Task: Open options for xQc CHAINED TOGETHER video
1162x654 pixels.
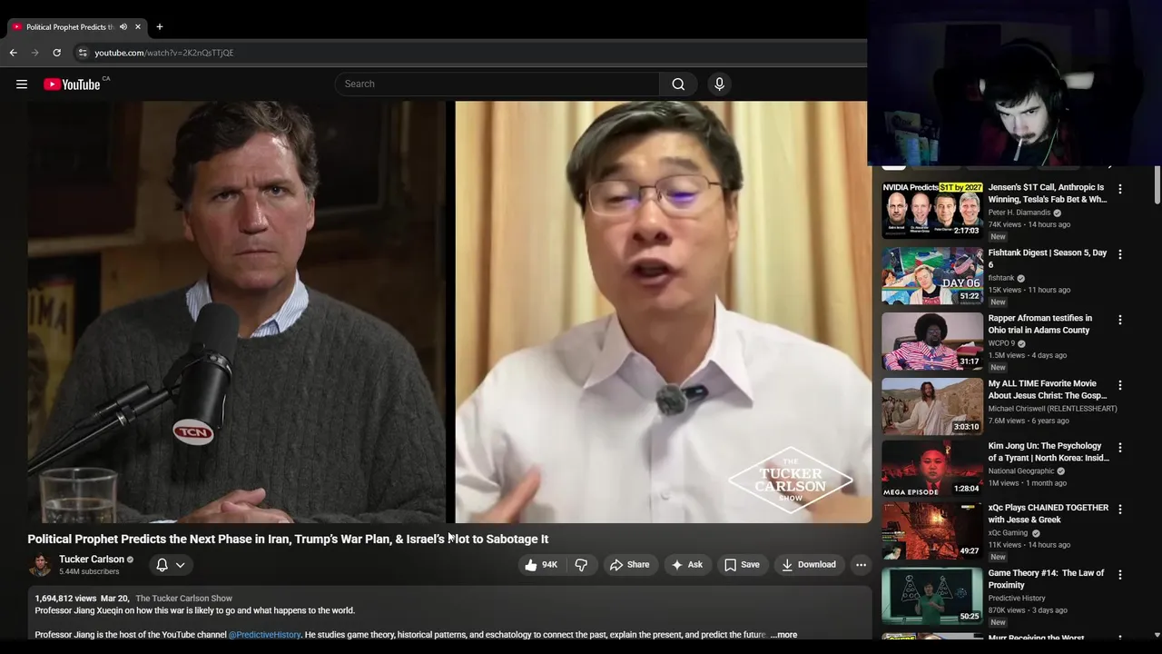Action: [1119, 510]
